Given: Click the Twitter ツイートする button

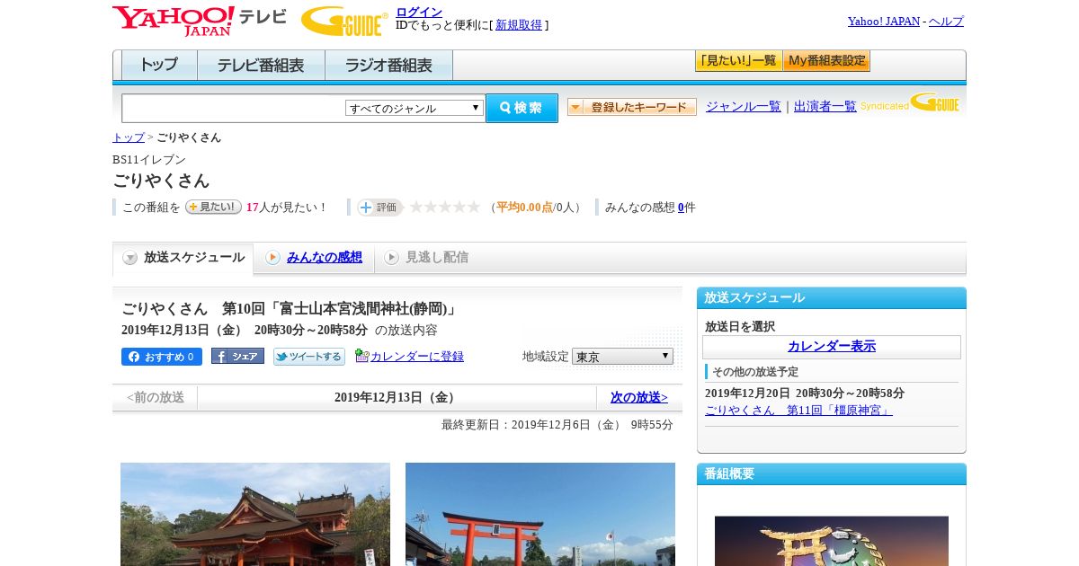Looking at the screenshot, I should click(309, 357).
